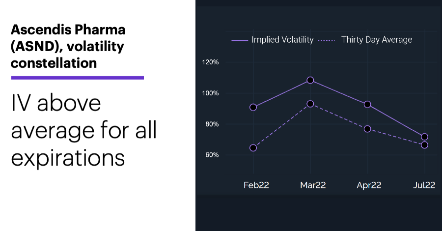Click the Mar22 Thirty Day Average point
The width and height of the screenshot is (442, 231).
tap(310, 104)
